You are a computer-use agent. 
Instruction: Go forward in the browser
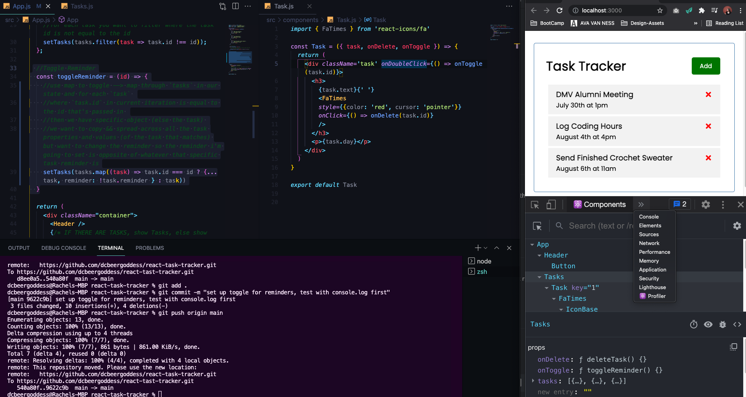coord(547,10)
